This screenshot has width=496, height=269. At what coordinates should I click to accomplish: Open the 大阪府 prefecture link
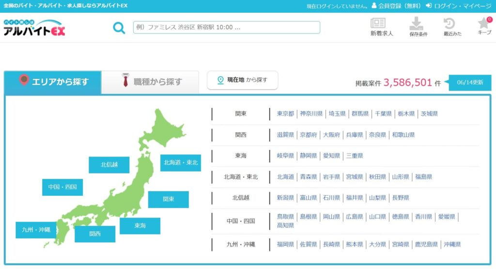[x=331, y=135]
